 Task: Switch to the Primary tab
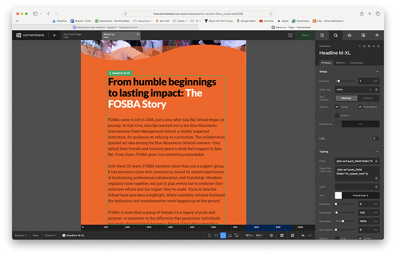[x=326, y=63]
